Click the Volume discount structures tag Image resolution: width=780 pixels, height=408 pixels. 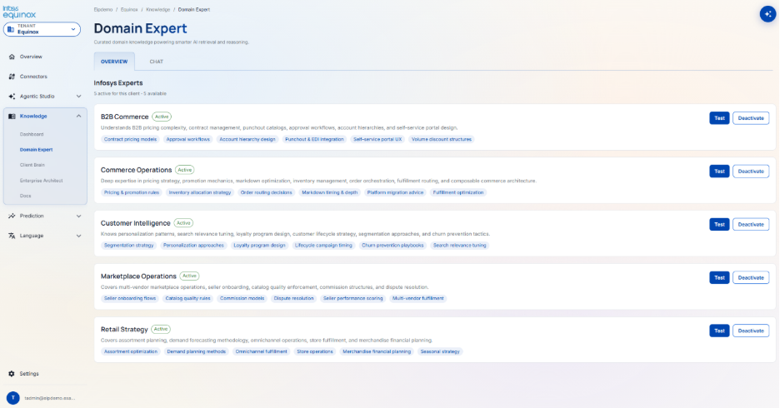[x=441, y=140]
